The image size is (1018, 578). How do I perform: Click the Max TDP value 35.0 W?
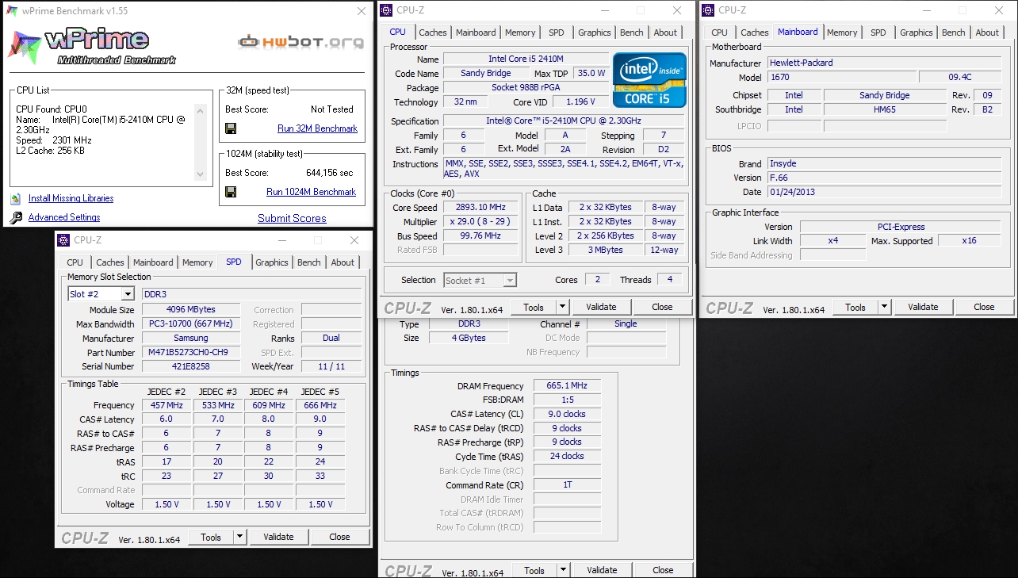[x=591, y=73]
